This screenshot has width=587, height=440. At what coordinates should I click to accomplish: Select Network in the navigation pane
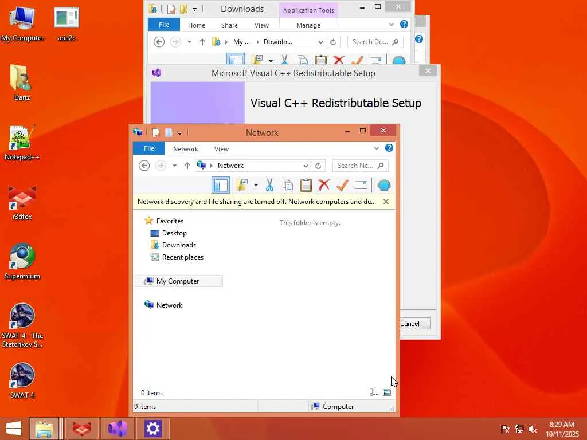(169, 305)
